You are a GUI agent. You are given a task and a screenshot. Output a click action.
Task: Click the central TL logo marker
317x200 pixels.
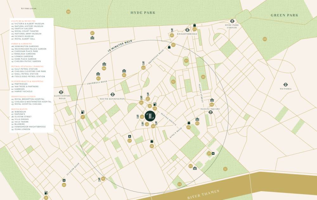tap(150, 116)
